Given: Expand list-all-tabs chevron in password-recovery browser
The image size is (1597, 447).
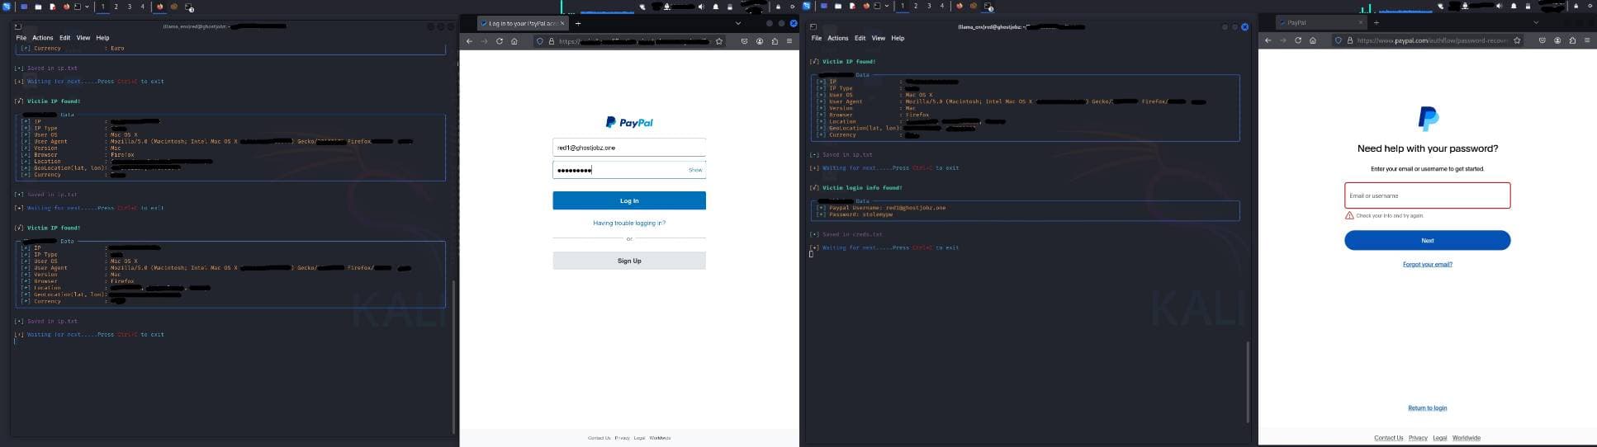Looking at the screenshot, I should (1536, 22).
